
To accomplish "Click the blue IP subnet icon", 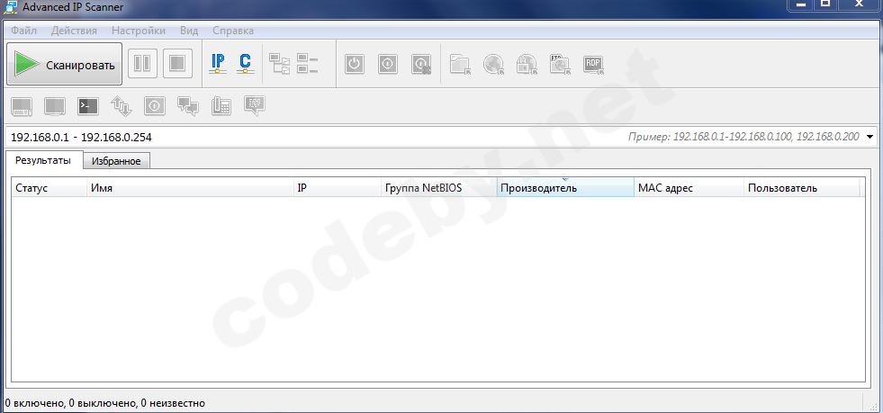I will [217, 63].
